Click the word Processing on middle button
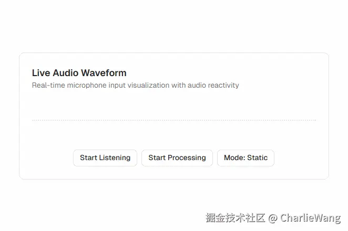This screenshot has width=348, height=231. point(187,158)
